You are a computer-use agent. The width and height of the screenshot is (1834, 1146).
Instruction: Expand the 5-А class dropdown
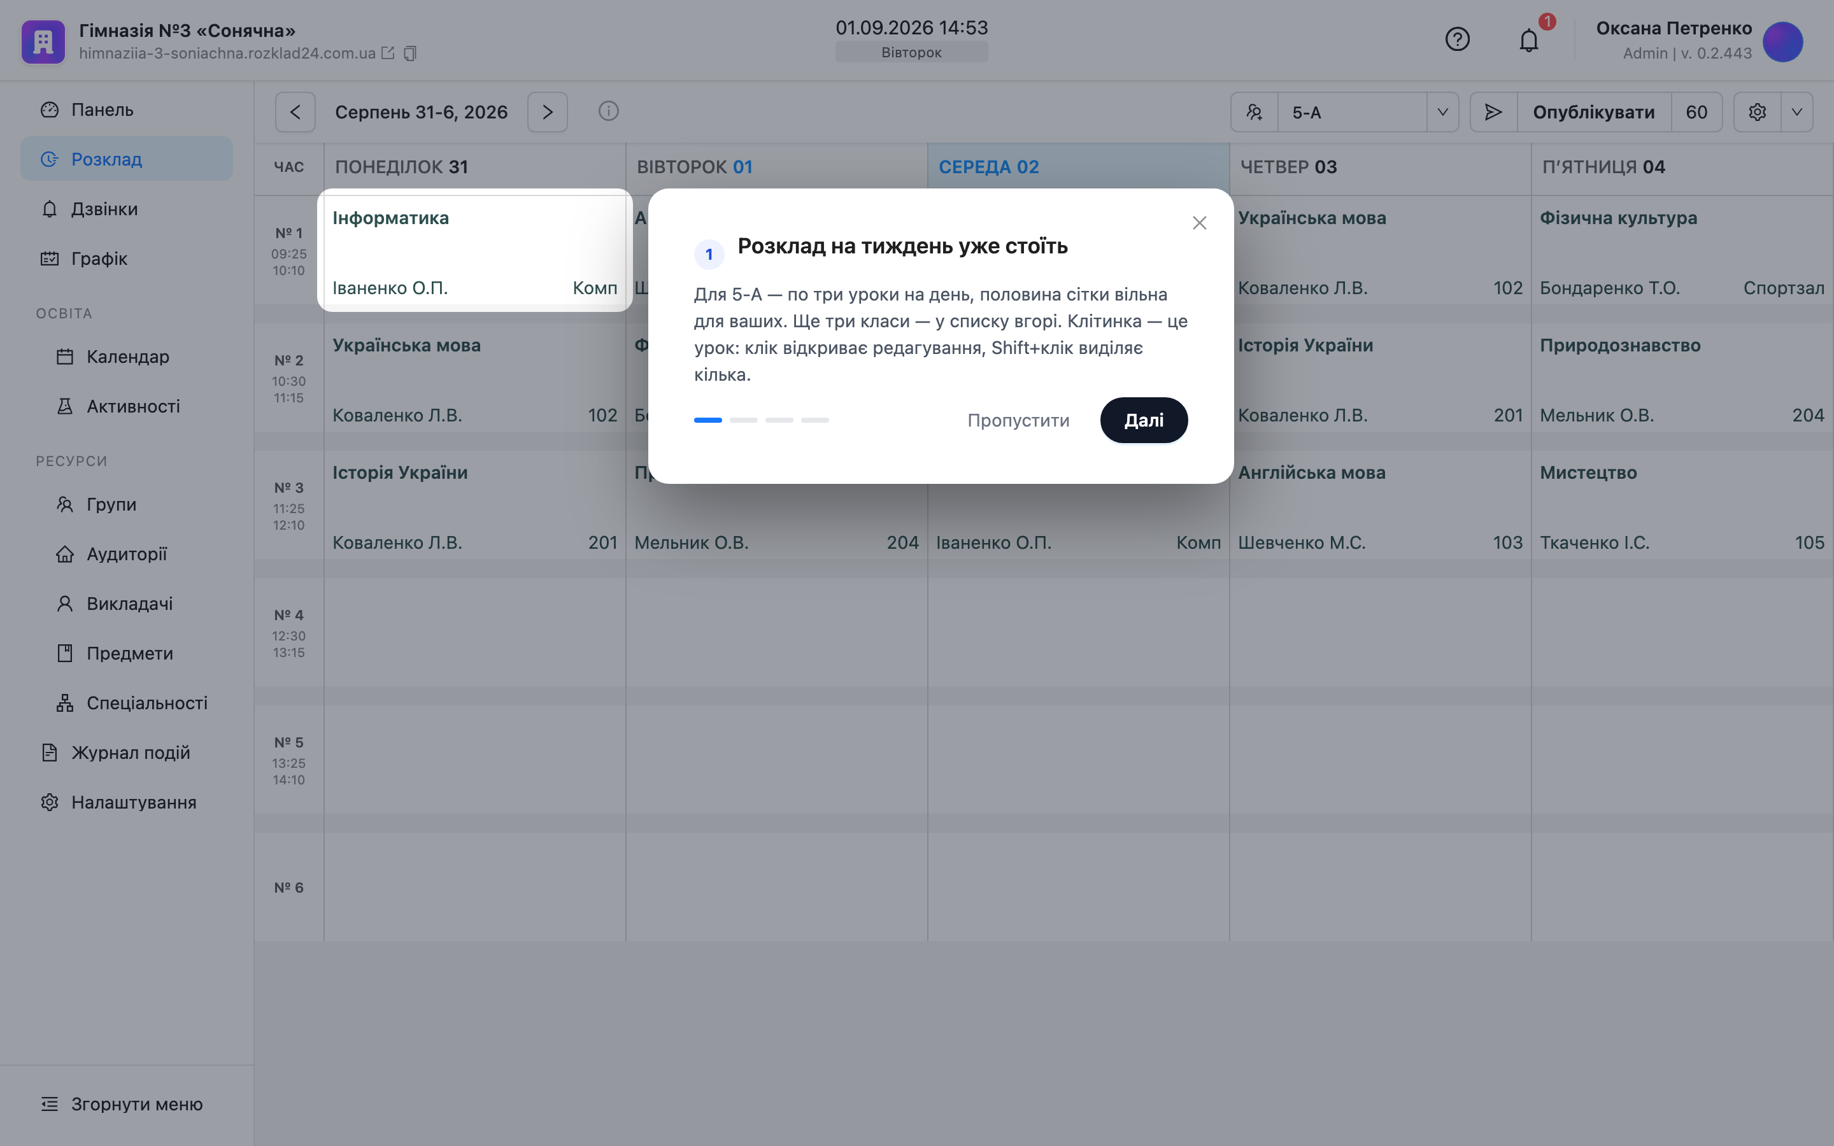tap(1443, 112)
